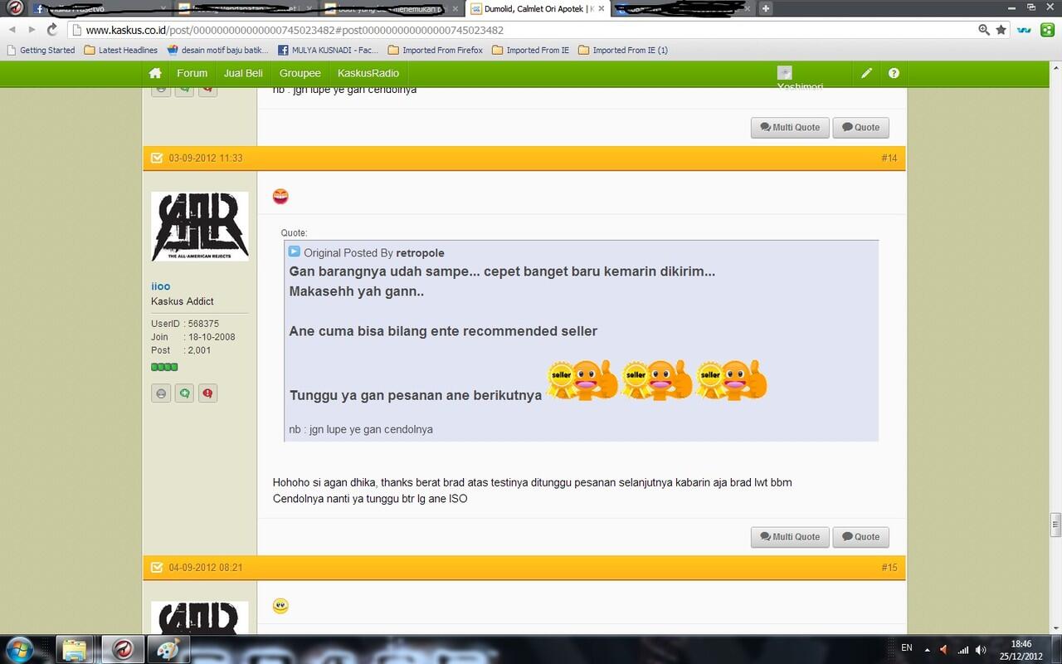Toggle the check mark on post #14 header

pyautogui.click(x=156, y=158)
